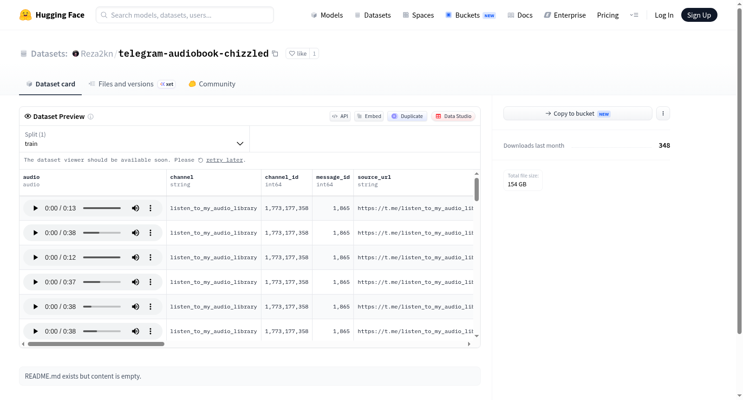Open more options for the 0:12 audio player

[x=150, y=257]
